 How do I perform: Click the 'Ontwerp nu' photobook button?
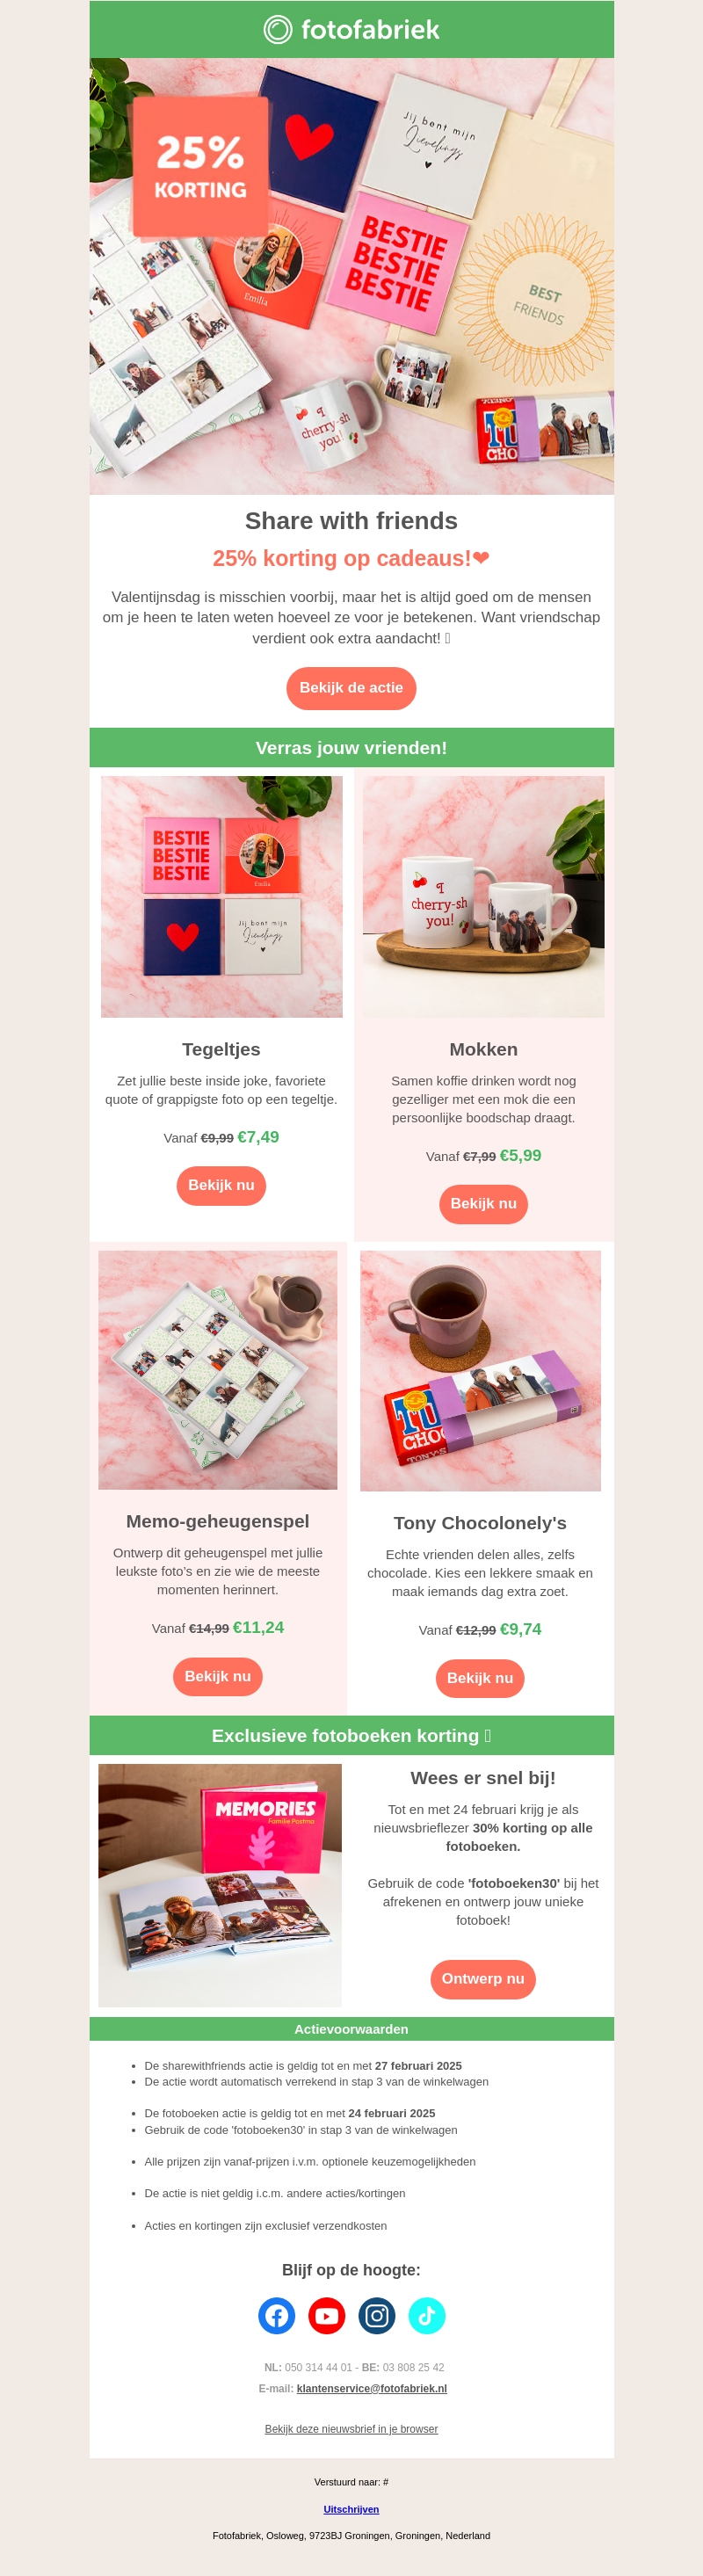[x=483, y=1979]
